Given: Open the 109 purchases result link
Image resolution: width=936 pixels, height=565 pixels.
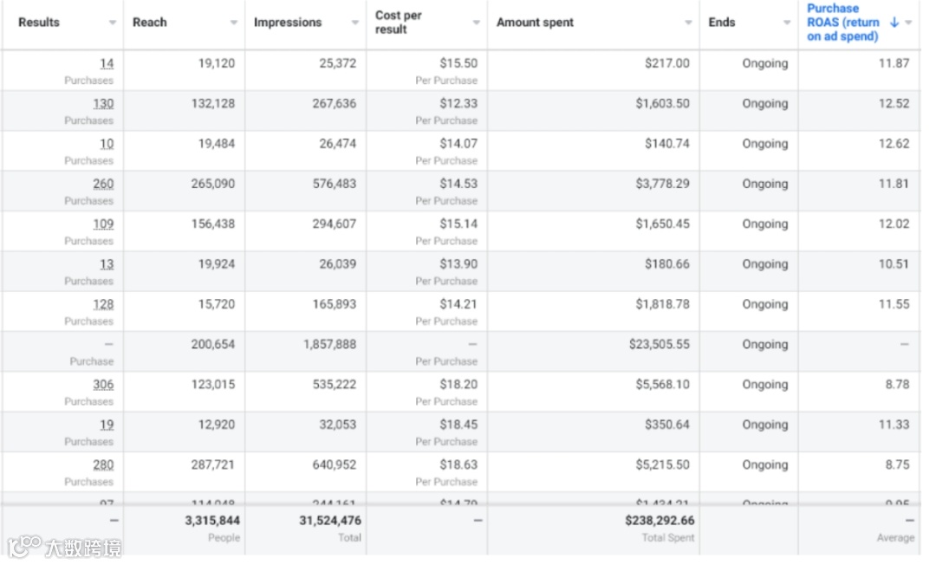Looking at the screenshot, I should pos(103,224).
